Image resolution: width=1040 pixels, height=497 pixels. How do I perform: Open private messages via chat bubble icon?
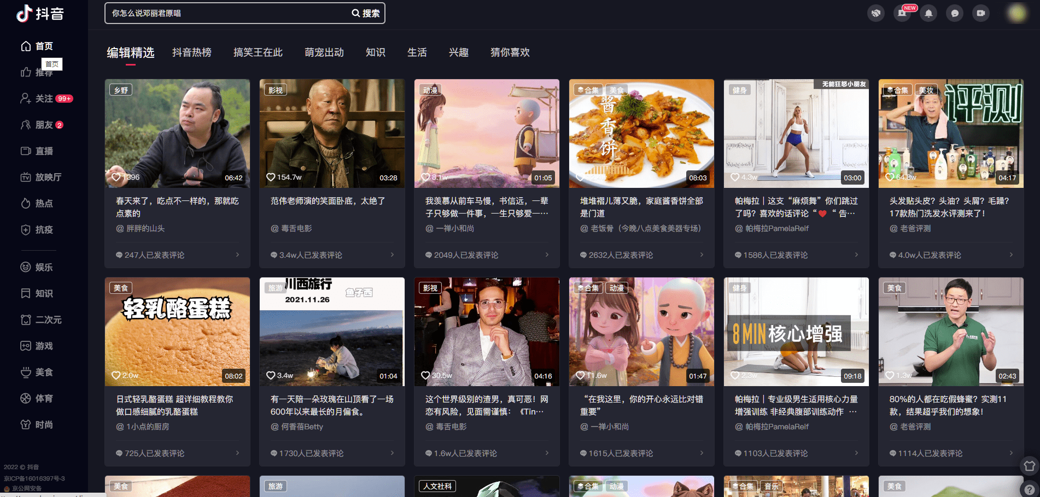click(x=955, y=13)
